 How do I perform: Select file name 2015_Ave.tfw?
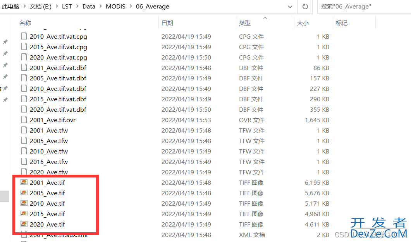49,162
